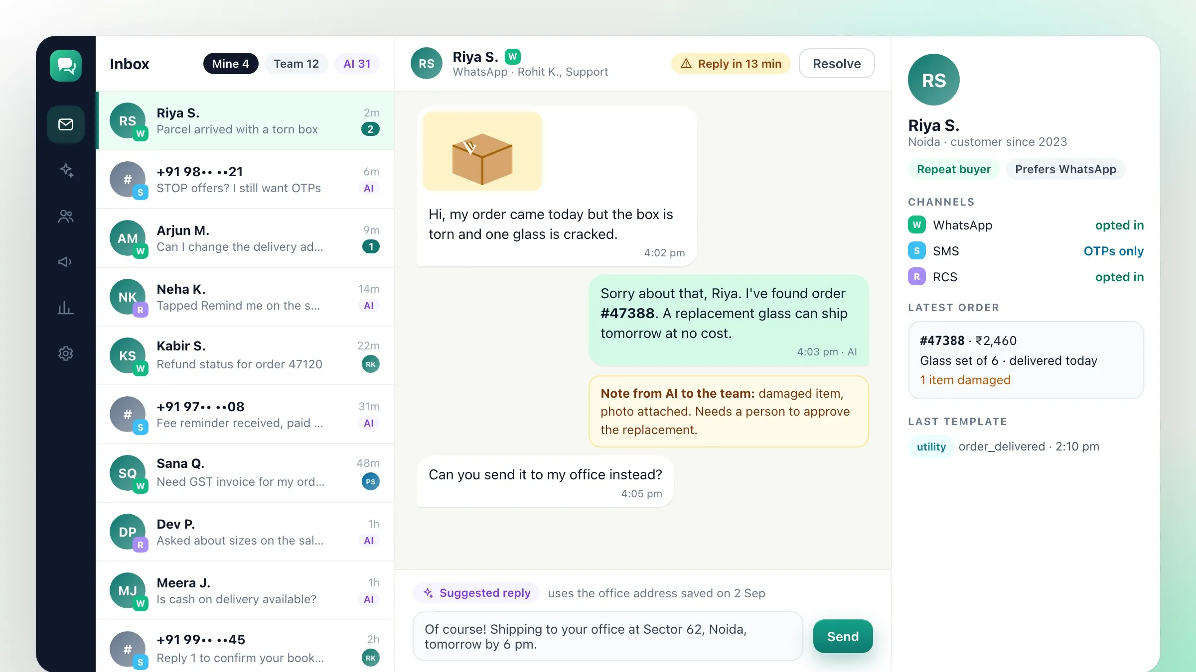
Task: Click the RK assignee avatar on Kabir S. row
Action: coord(371,364)
